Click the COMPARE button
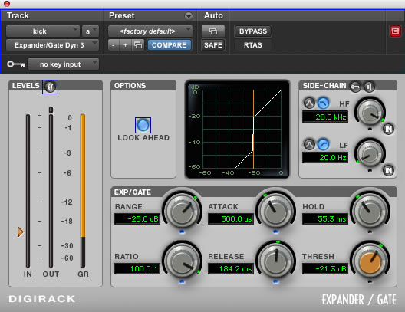This screenshot has height=312, width=405. tap(170, 45)
